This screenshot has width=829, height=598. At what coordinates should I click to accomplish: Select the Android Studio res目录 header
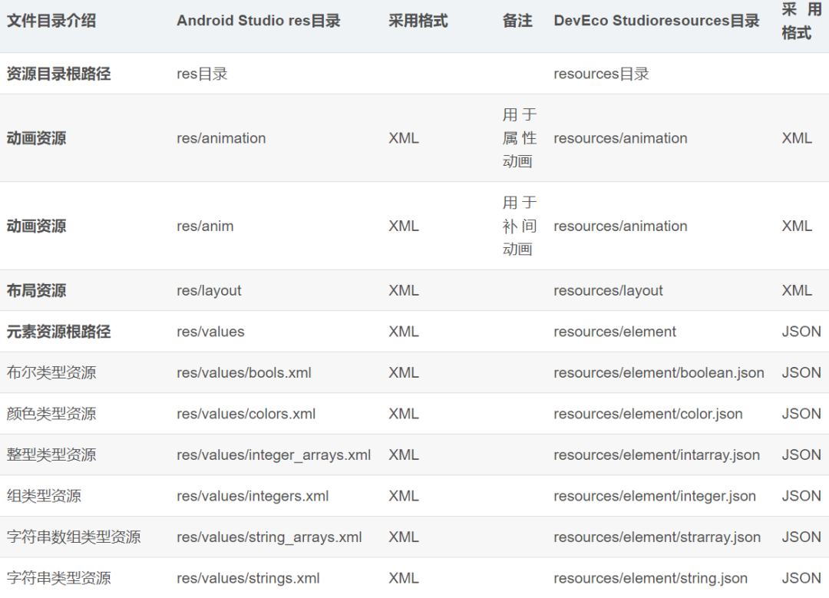pyautogui.click(x=259, y=21)
